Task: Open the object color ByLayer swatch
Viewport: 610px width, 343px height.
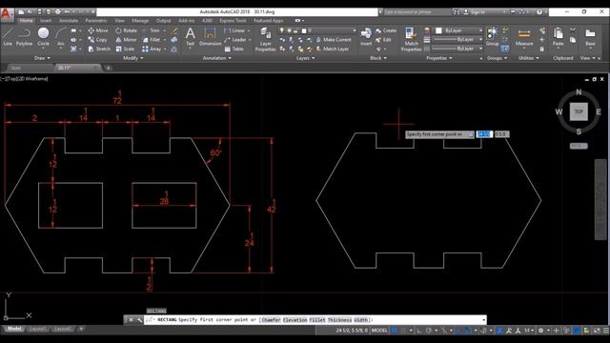Action: point(438,30)
